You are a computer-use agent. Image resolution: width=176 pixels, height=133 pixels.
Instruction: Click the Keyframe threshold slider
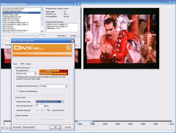click(41, 110)
